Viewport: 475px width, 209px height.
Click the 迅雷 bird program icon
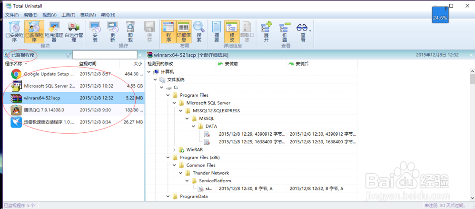(x=16, y=122)
